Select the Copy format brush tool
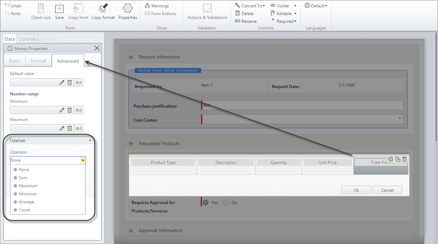This screenshot has width=438, height=244. (103, 8)
